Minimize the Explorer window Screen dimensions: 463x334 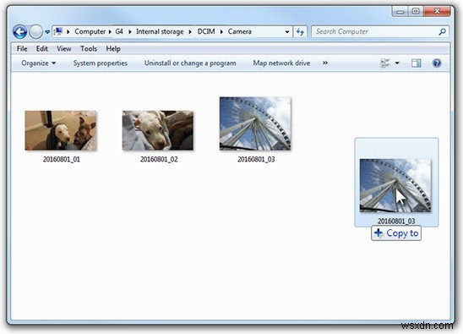point(400,12)
